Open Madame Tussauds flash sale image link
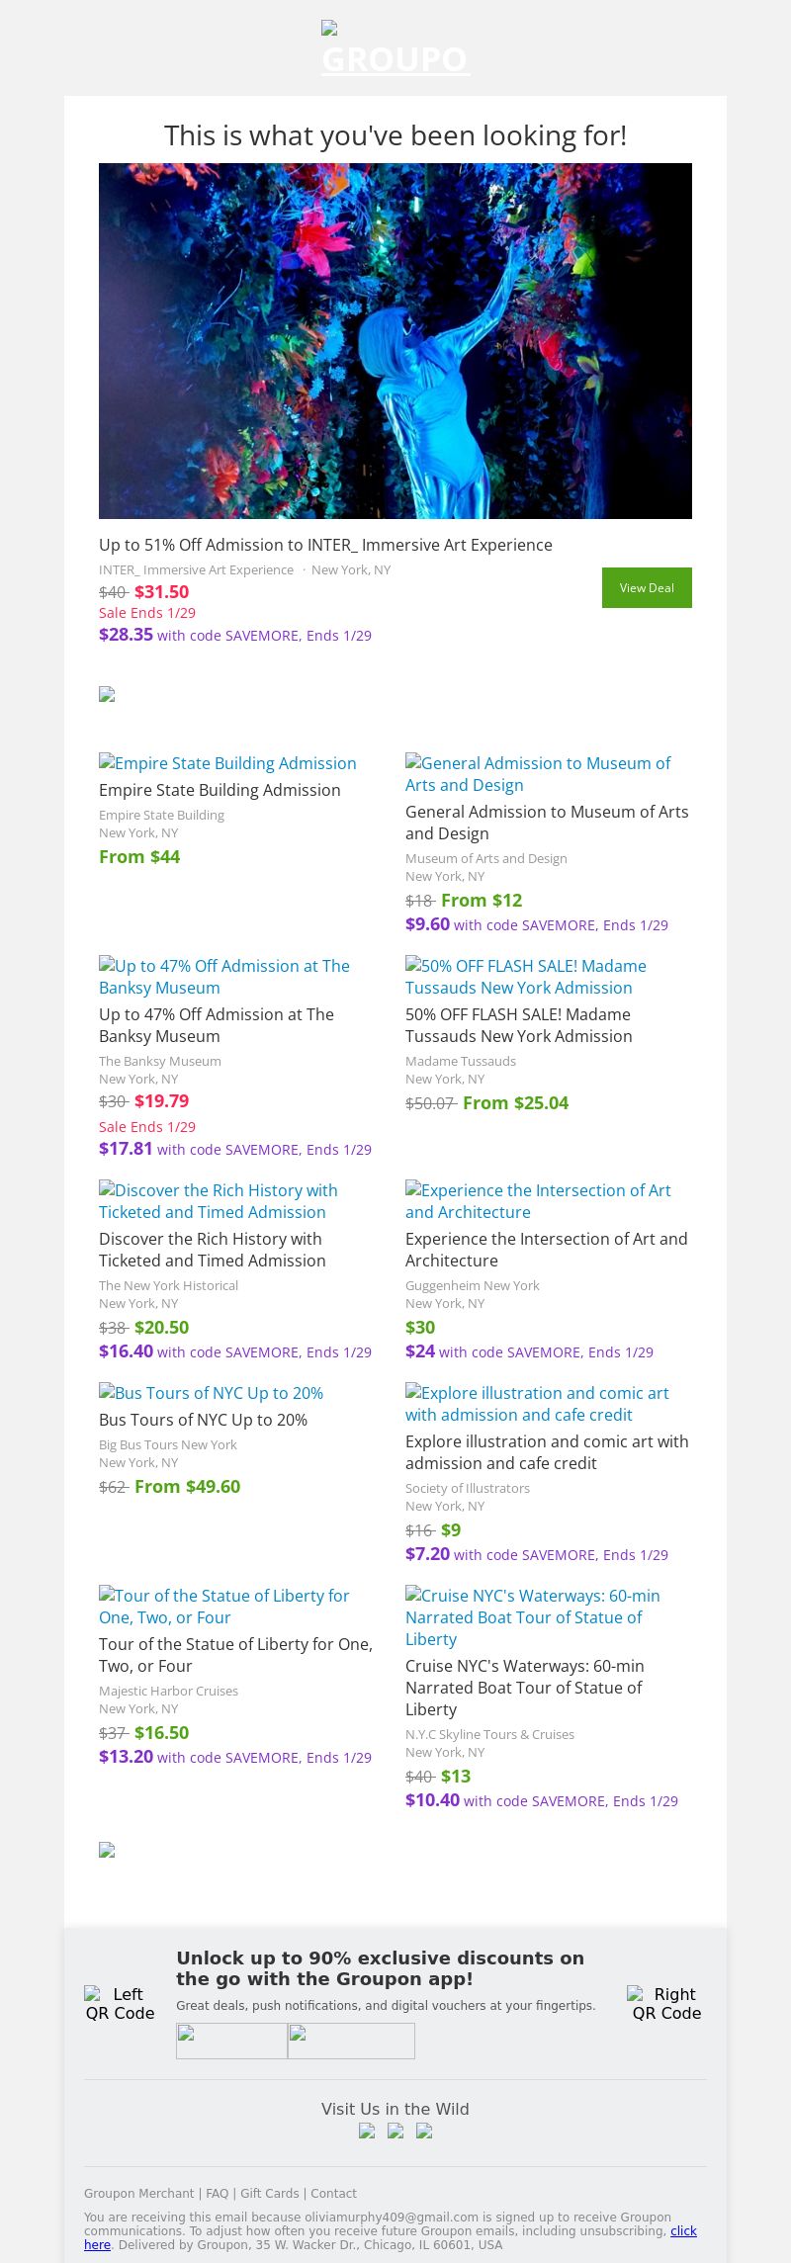 [526, 977]
